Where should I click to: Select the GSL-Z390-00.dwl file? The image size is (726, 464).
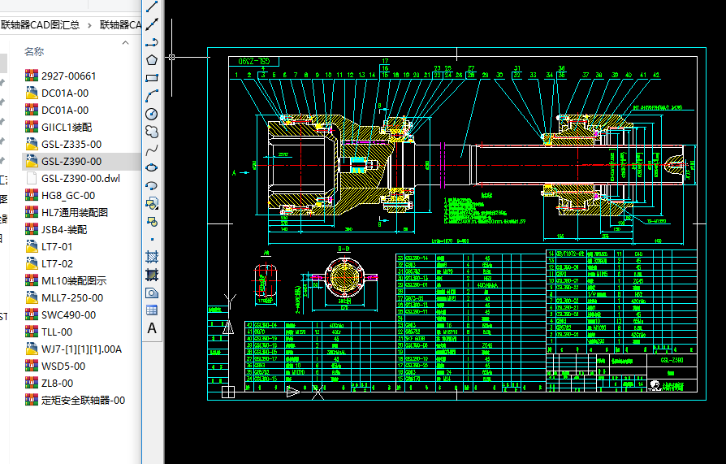point(80,179)
